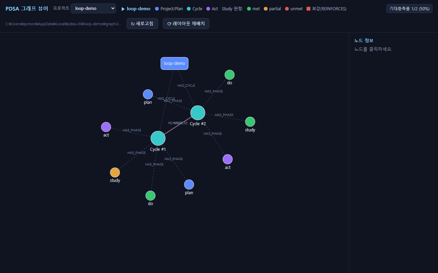Click the green do node below Cycle #1
Viewport: 438px width, 273px height.
pos(151,196)
